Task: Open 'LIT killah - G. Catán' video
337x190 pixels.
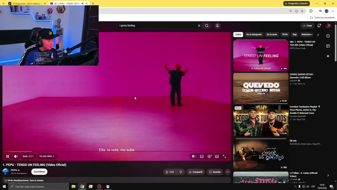Action: click(304, 174)
